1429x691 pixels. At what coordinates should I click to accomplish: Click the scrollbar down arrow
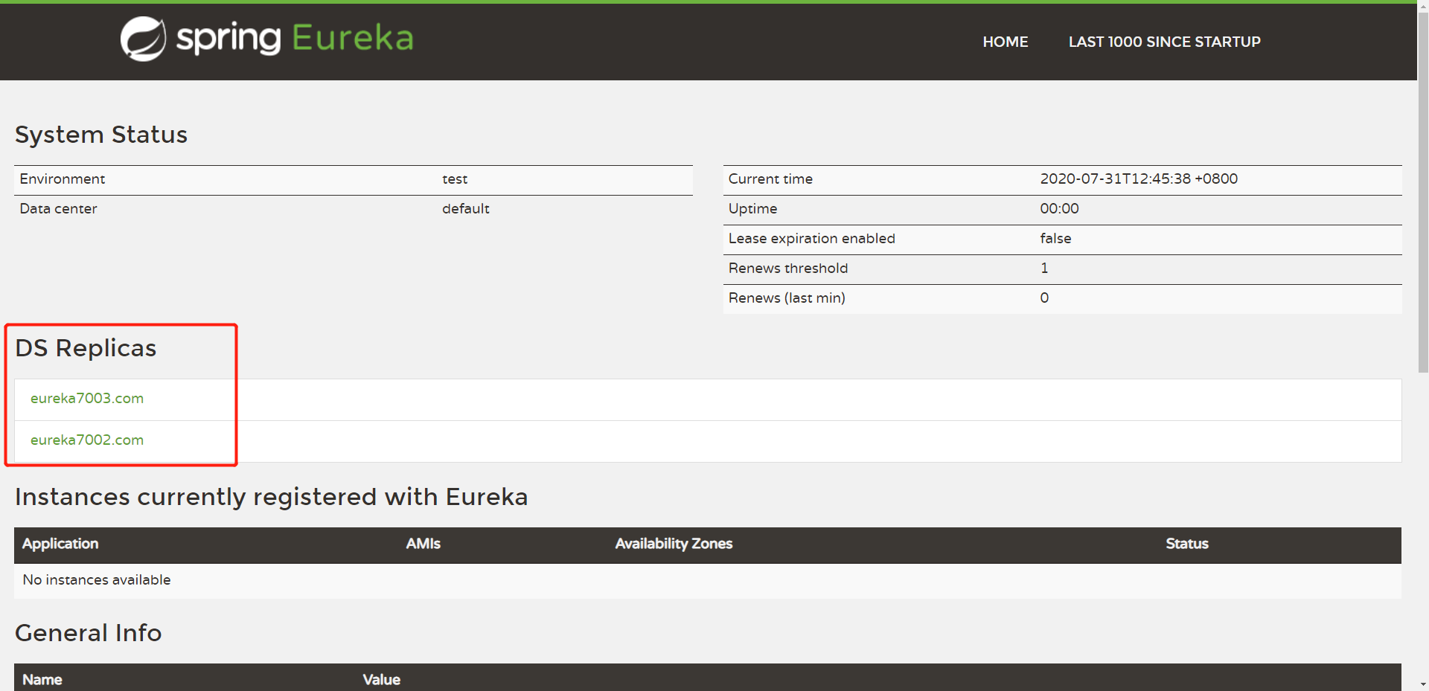(x=1422, y=684)
